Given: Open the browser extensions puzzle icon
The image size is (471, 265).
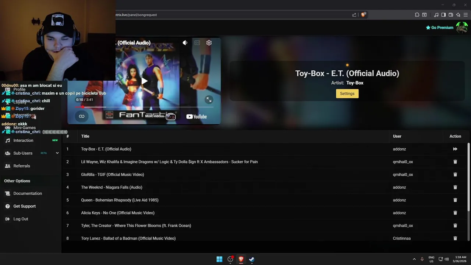Looking at the screenshot, I should (417, 15).
